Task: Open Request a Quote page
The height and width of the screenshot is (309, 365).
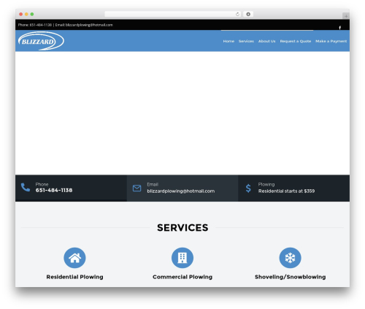Action: point(296,41)
